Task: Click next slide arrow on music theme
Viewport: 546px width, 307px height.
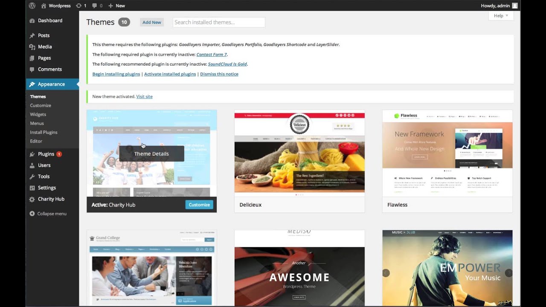Action: [508, 273]
